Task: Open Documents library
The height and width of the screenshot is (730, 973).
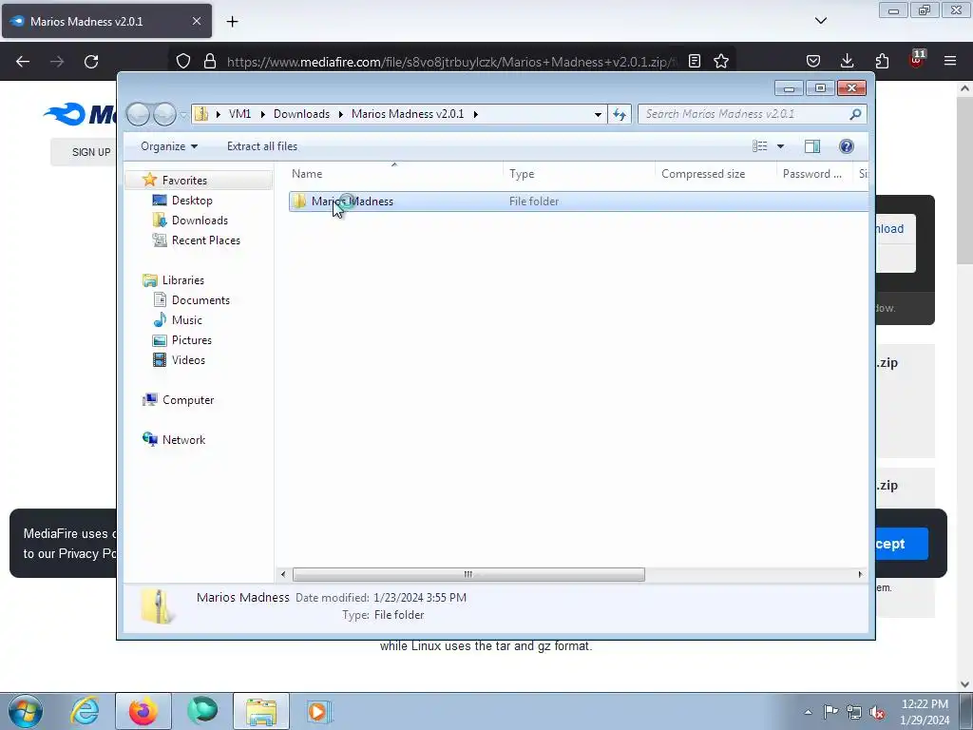Action: 200,299
